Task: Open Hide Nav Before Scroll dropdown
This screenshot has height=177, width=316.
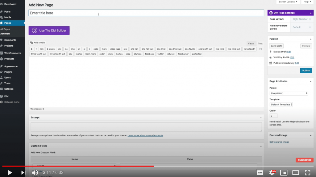Action: coord(302,27)
